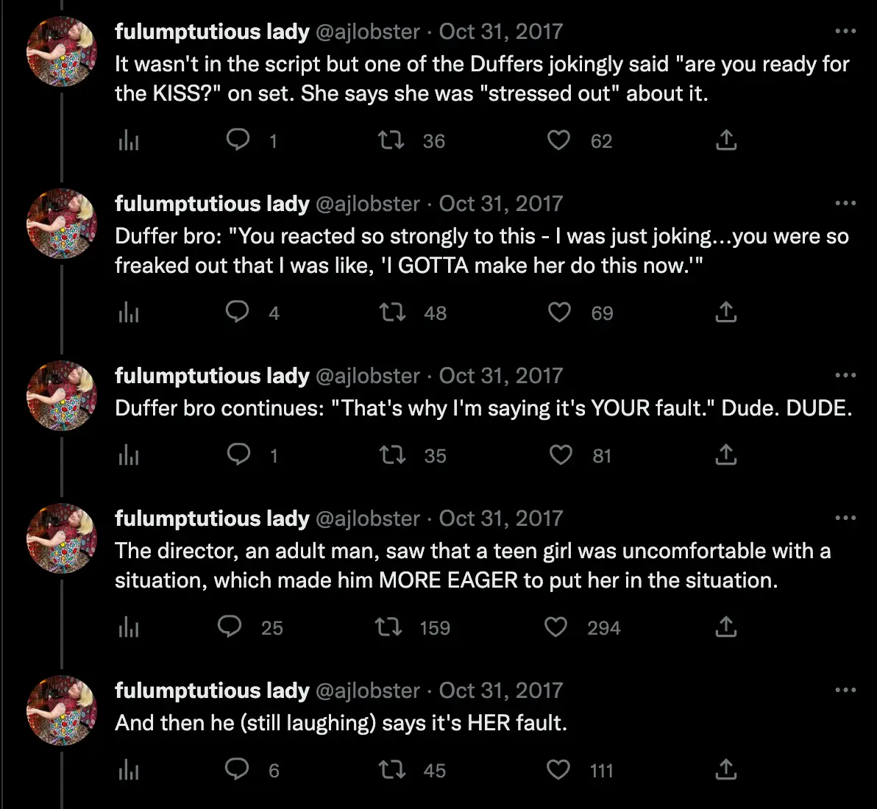The height and width of the screenshot is (809, 877).
Task: Share the "it's HER fault" tweet
Action: click(726, 769)
